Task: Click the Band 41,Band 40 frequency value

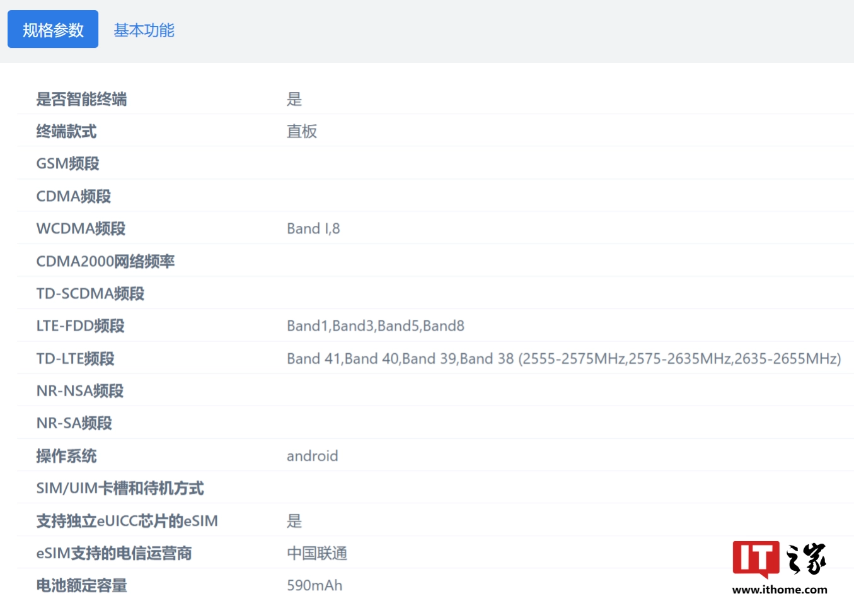Action: (564, 358)
